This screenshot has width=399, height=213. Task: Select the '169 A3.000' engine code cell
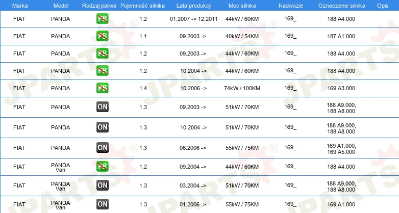click(x=341, y=88)
